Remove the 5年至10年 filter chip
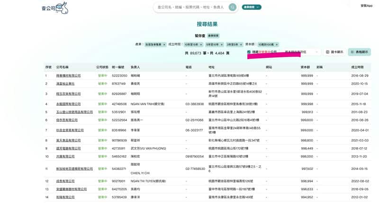 tap(221, 44)
